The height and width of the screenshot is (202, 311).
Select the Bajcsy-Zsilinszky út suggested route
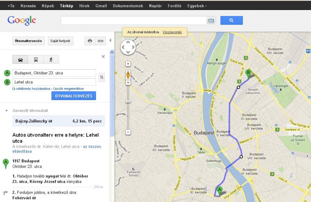tap(59, 121)
